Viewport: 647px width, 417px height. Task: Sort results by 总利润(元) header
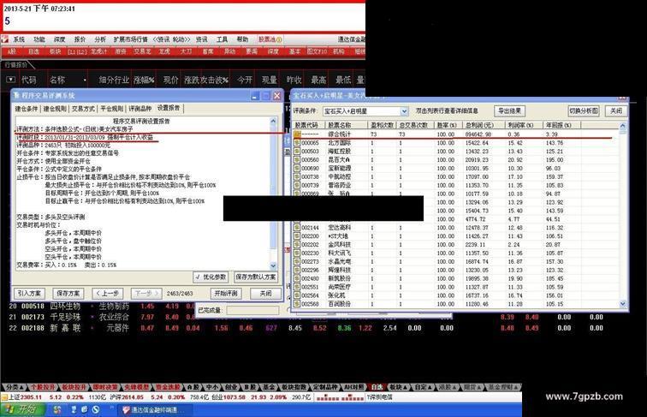coord(482,125)
